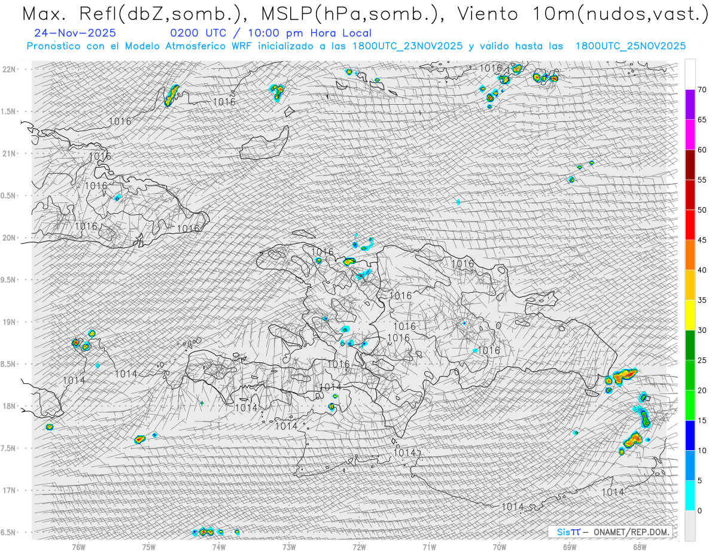Screen dimensions: 718x555
Task: Click the dark green 25–30 dBZ band
Action: point(690,345)
